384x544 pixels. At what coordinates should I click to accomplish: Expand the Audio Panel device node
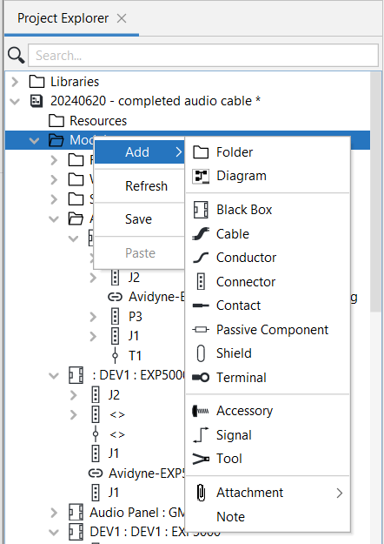pyautogui.click(x=54, y=513)
